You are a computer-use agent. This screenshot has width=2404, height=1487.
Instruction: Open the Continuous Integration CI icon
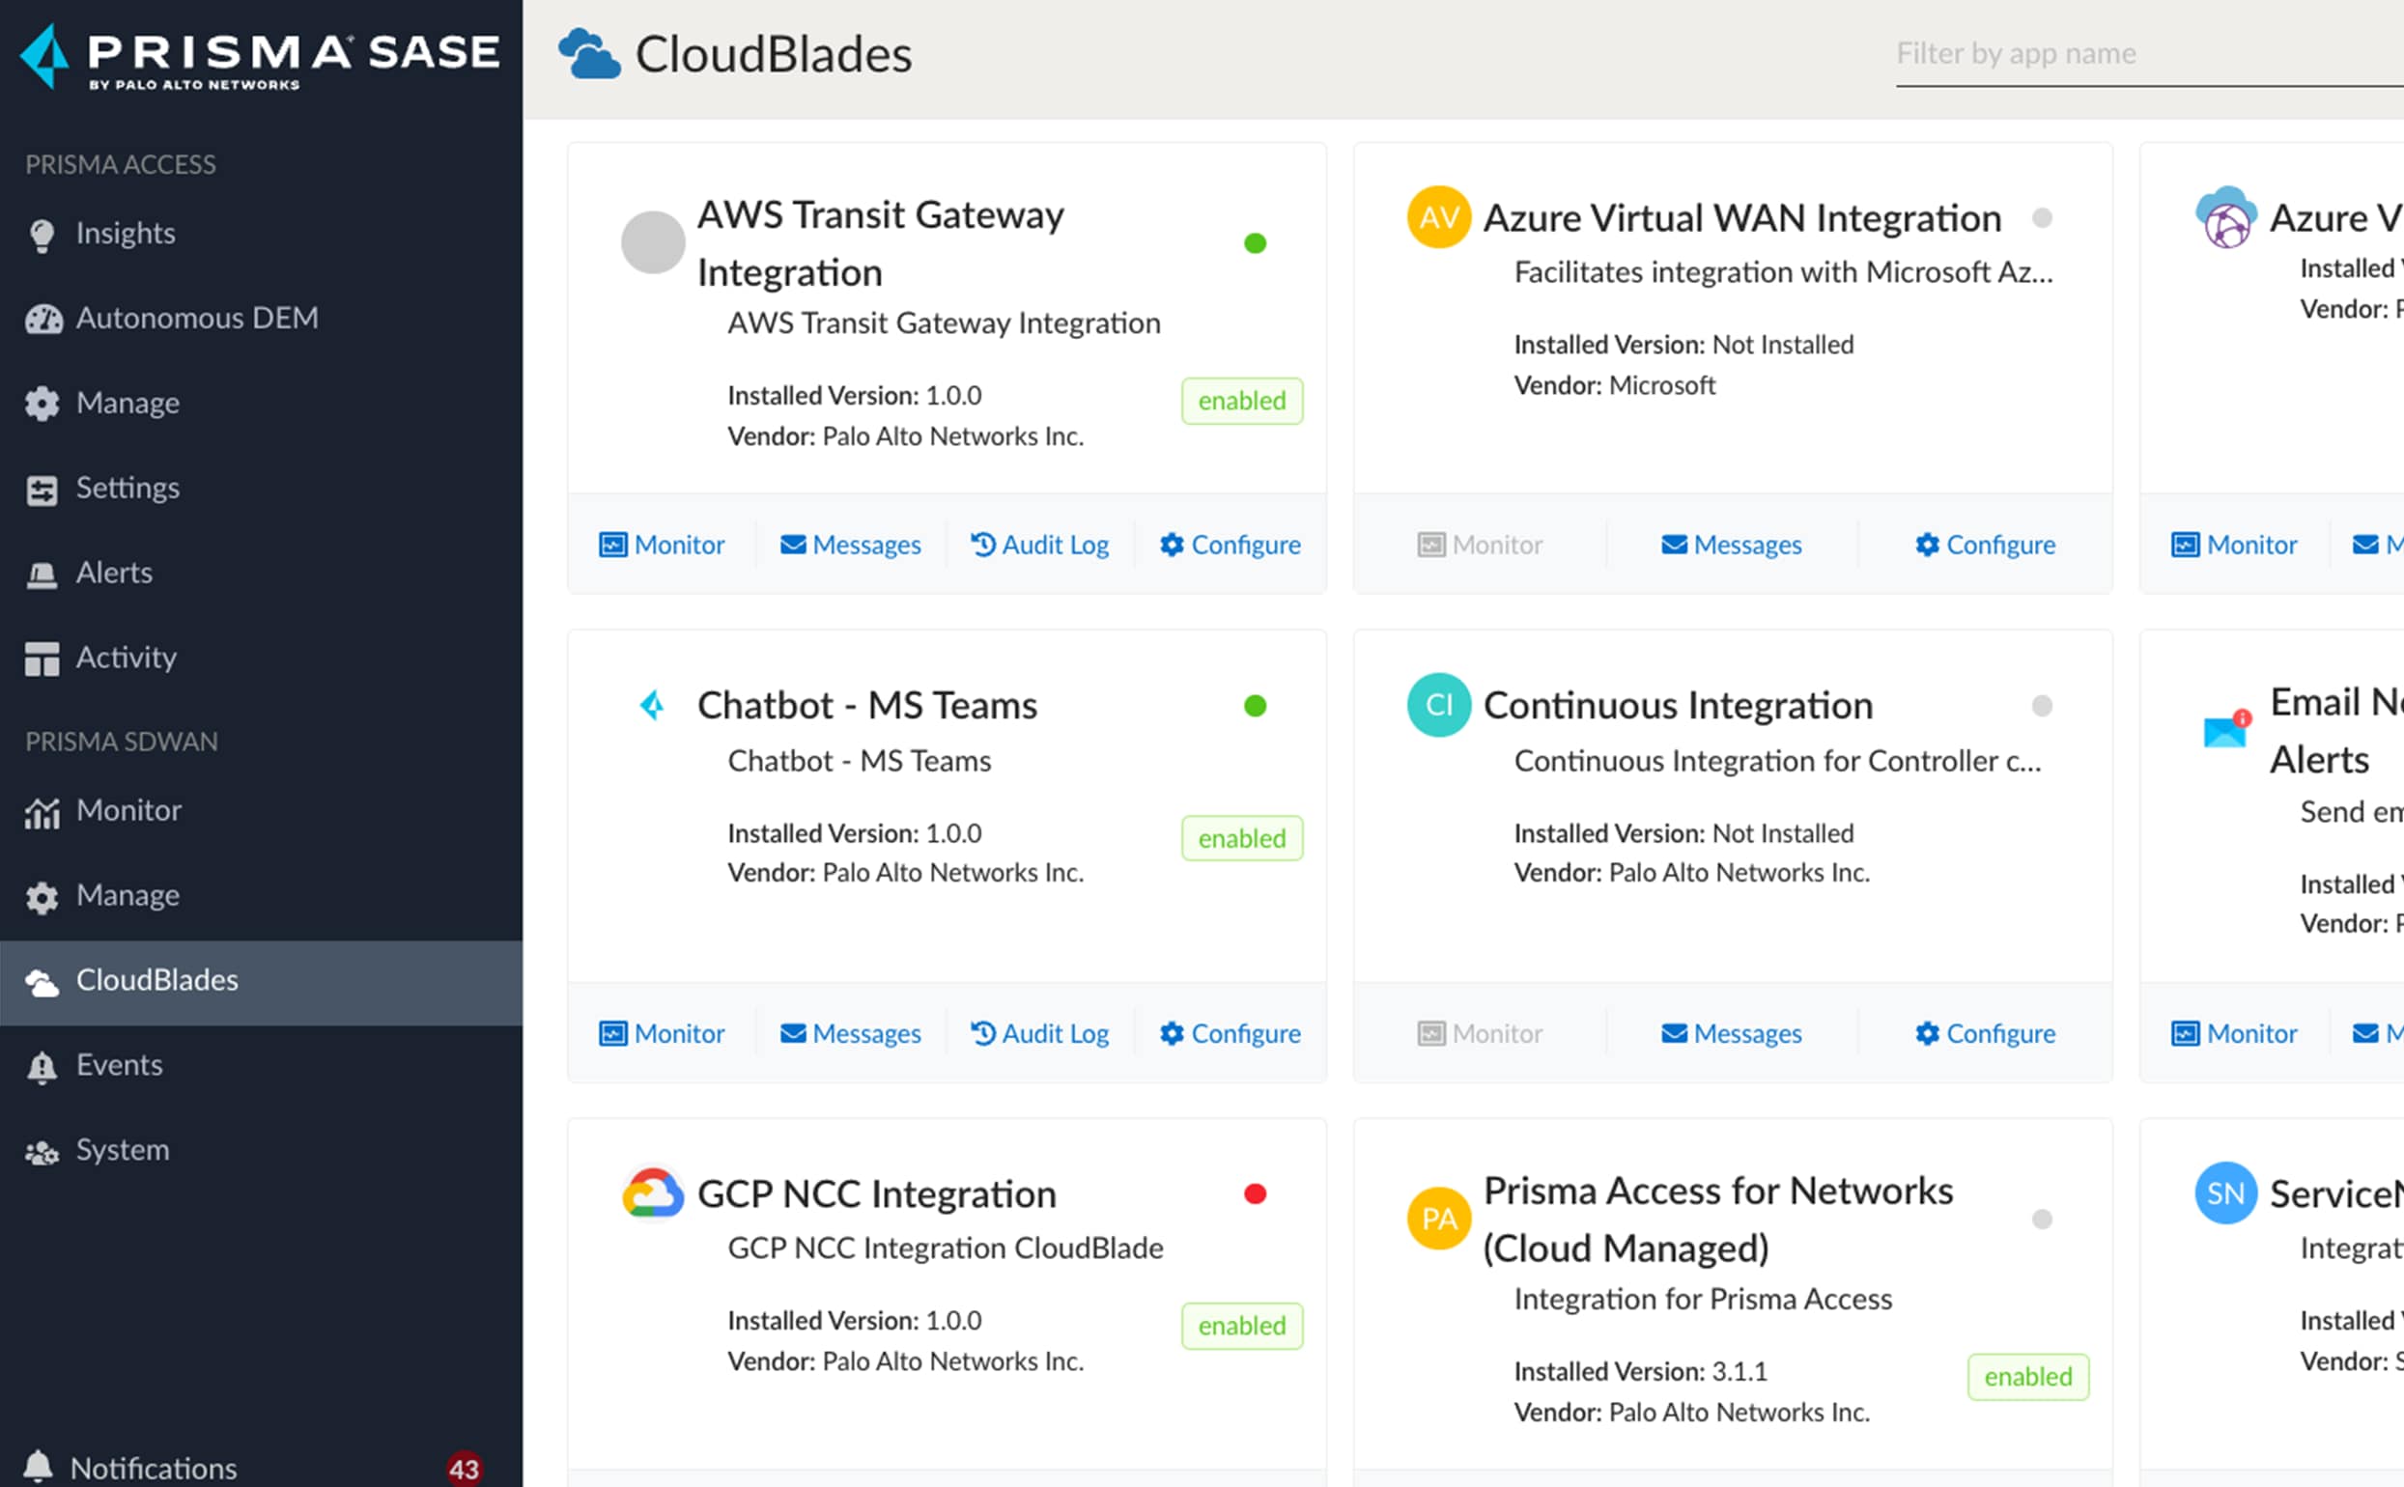1438,704
